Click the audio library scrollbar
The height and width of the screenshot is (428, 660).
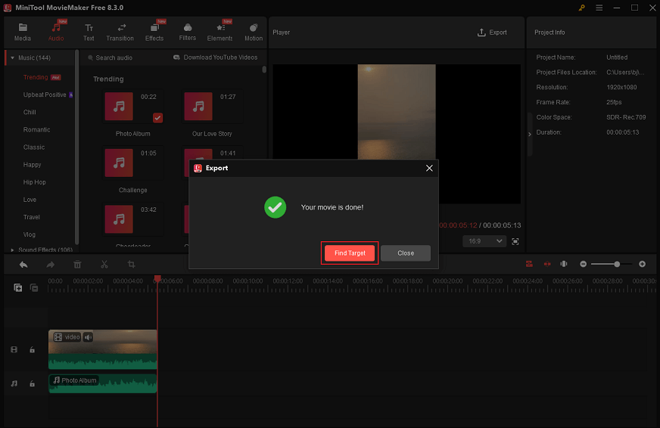tap(264, 70)
